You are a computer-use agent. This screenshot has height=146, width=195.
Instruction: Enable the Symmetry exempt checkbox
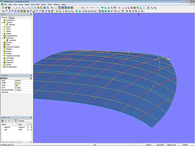pyautogui.click(x=16, y=90)
